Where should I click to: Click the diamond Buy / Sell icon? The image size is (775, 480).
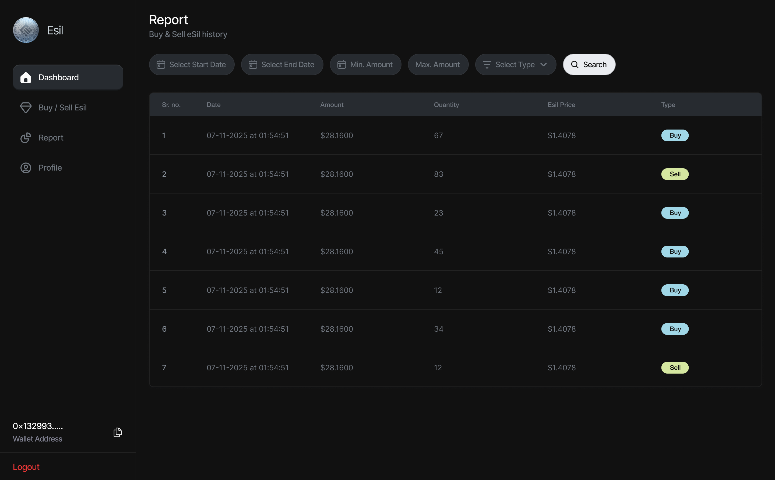pos(26,108)
